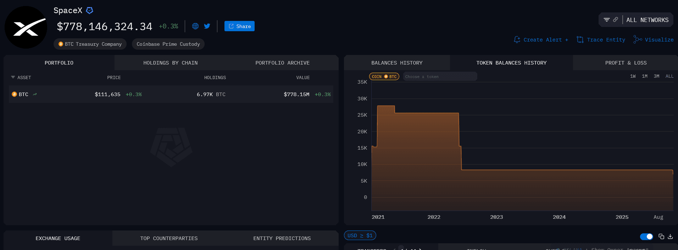678x250 pixels.
Task: Click the SpaceX logo avatar
Action: coord(26,27)
